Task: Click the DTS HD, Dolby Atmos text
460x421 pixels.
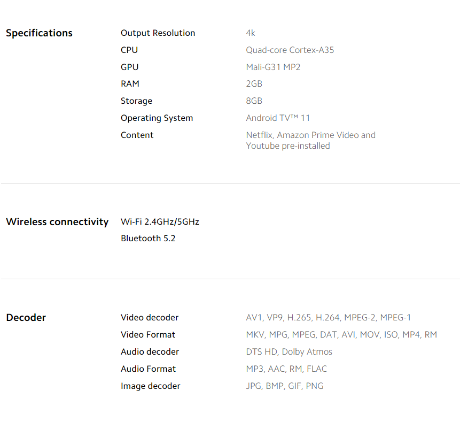Action: point(289,352)
